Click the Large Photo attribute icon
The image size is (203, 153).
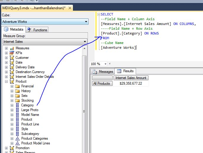(x=17, y=110)
